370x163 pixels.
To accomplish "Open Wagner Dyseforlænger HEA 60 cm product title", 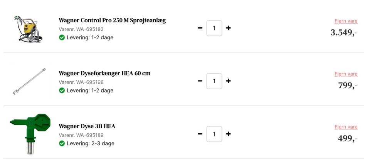I will [x=104, y=73].
